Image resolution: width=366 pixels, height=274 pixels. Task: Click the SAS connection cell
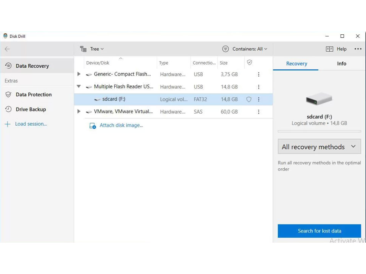point(198,112)
